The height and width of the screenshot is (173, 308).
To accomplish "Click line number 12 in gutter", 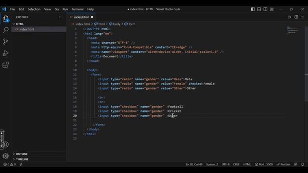I will pos(75,79).
